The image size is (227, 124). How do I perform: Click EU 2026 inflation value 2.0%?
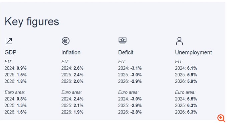[78, 81]
